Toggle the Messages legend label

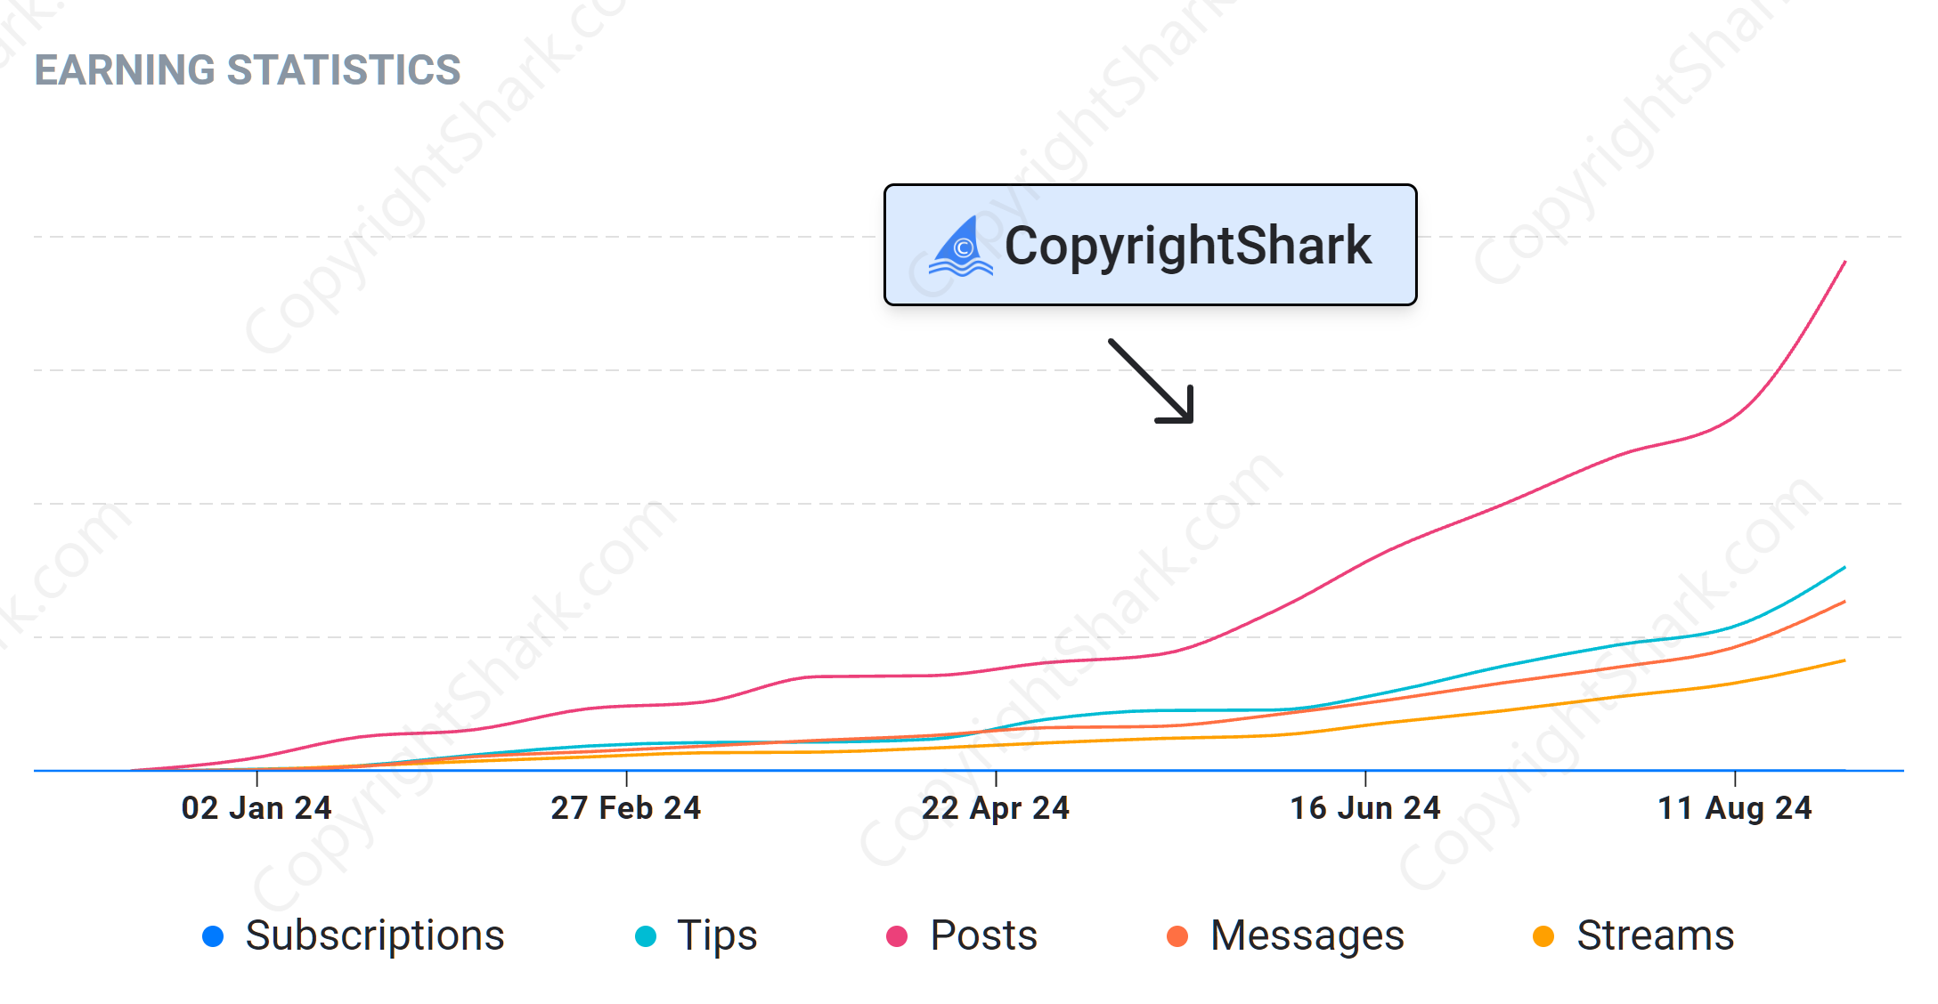[x=1307, y=936]
